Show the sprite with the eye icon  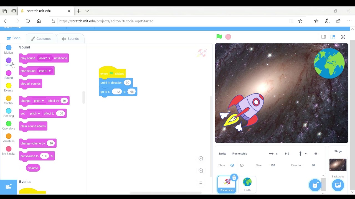click(x=232, y=165)
